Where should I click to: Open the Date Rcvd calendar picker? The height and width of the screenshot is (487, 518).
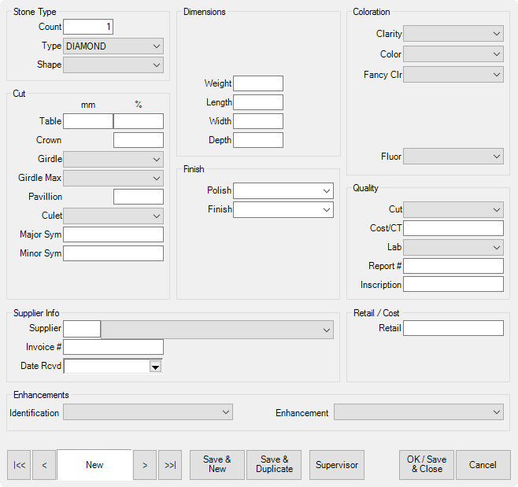[x=155, y=367]
